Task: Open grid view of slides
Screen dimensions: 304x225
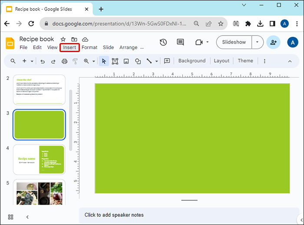Action: (11, 217)
